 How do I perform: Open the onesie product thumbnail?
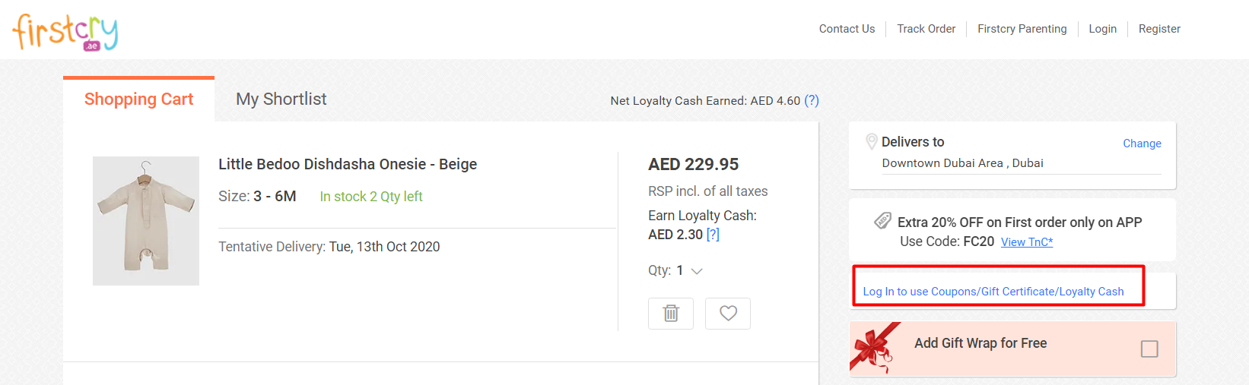pyautogui.click(x=146, y=220)
